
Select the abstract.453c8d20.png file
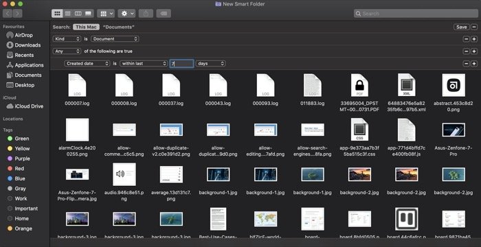(x=454, y=93)
